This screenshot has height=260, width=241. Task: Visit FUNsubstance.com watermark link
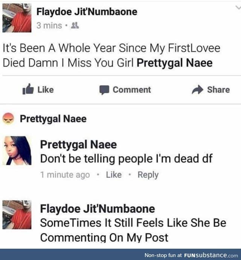[x=211, y=255]
